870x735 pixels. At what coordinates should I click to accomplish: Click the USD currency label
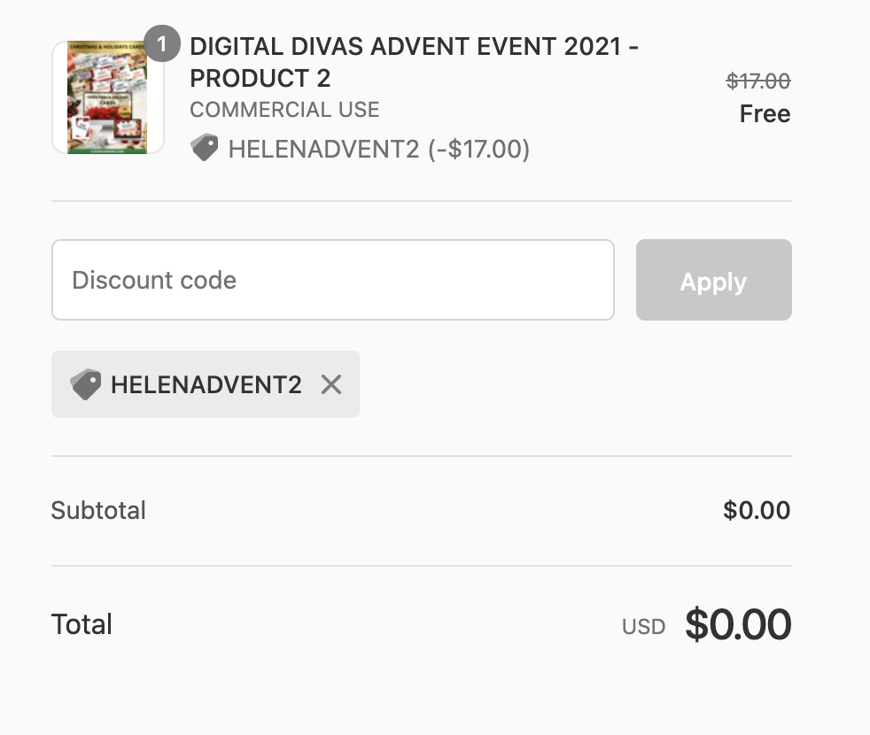[x=643, y=627]
